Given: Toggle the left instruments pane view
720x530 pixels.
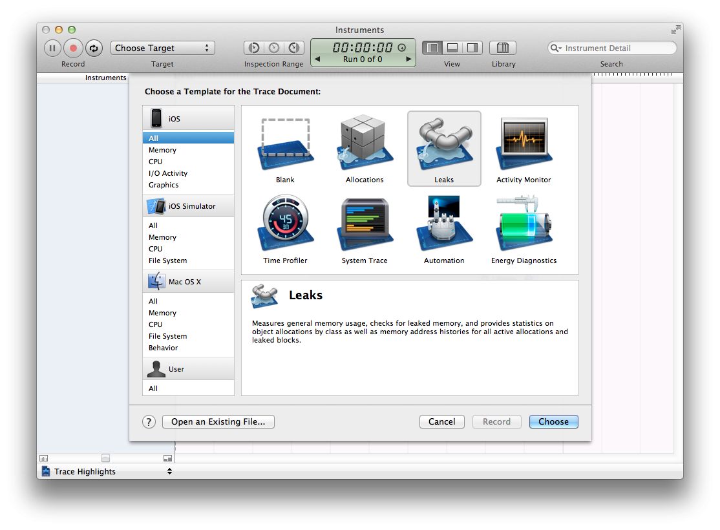Looking at the screenshot, I should tap(432, 48).
